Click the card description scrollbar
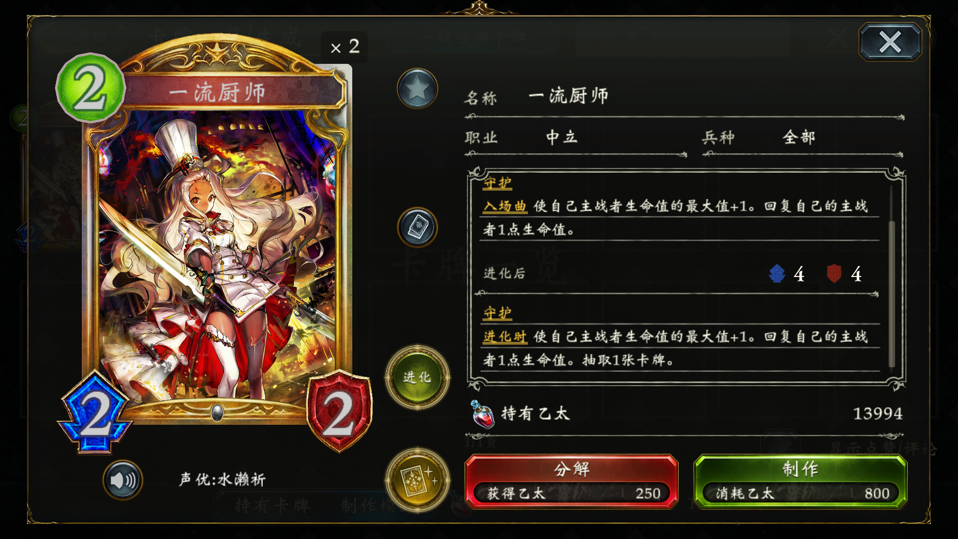 [x=892, y=277]
